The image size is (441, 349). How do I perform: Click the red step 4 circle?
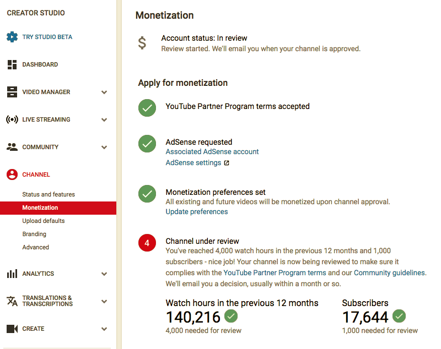pyautogui.click(x=147, y=243)
